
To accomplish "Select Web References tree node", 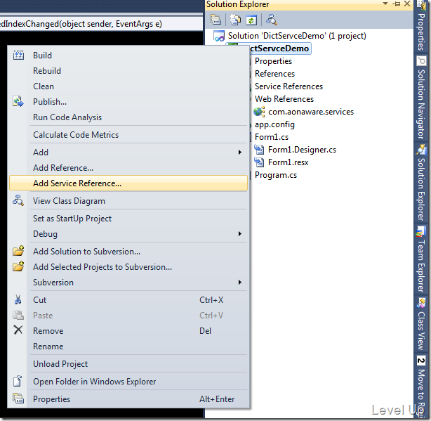I will (x=284, y=99).
